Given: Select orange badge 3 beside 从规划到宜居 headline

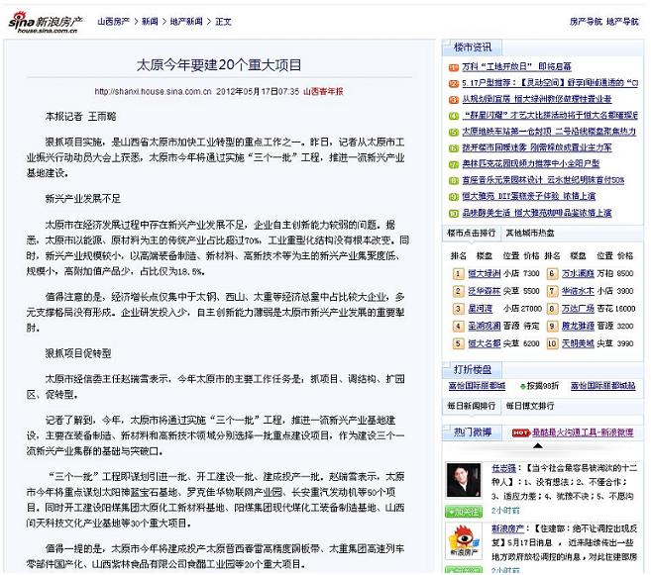Looking at the screenshot, I should (454, 100).
